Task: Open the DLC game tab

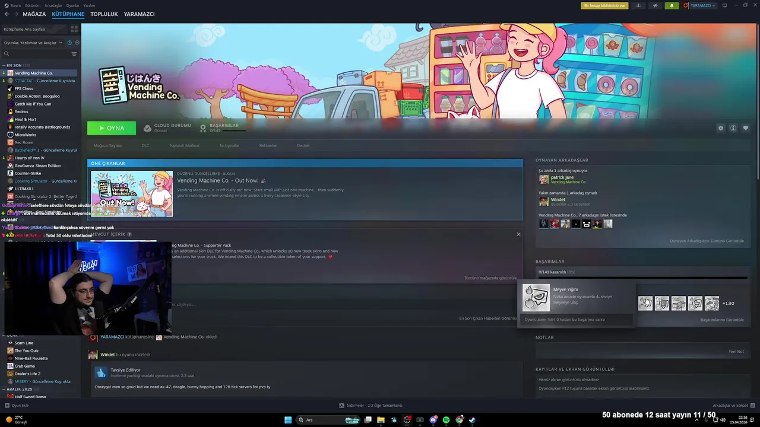Action: [145, 145]
